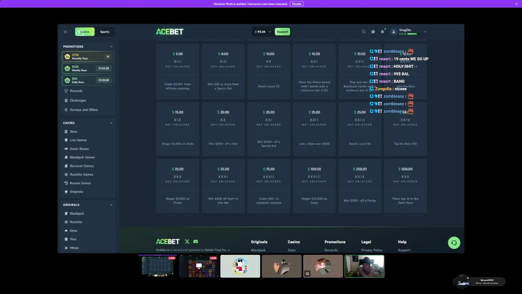Switch to the Casino tab
Viewport: 522px width, 294px height.
85,32
